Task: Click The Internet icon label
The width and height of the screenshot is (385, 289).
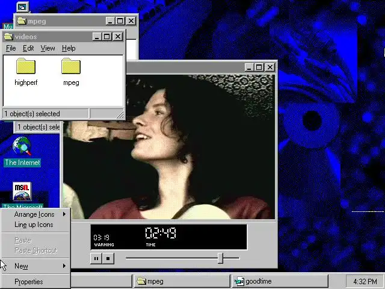Action: point(22,163)
